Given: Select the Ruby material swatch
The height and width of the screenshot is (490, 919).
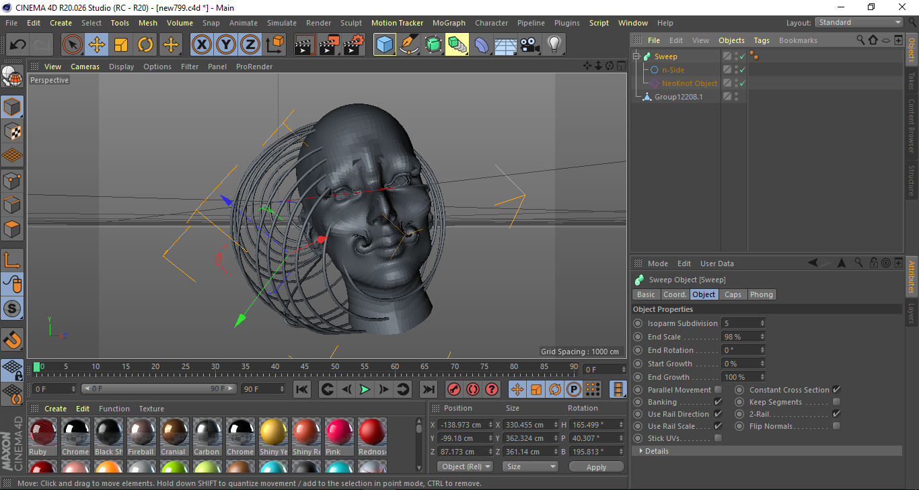Looking at the screenshot, I should point(42,437).
